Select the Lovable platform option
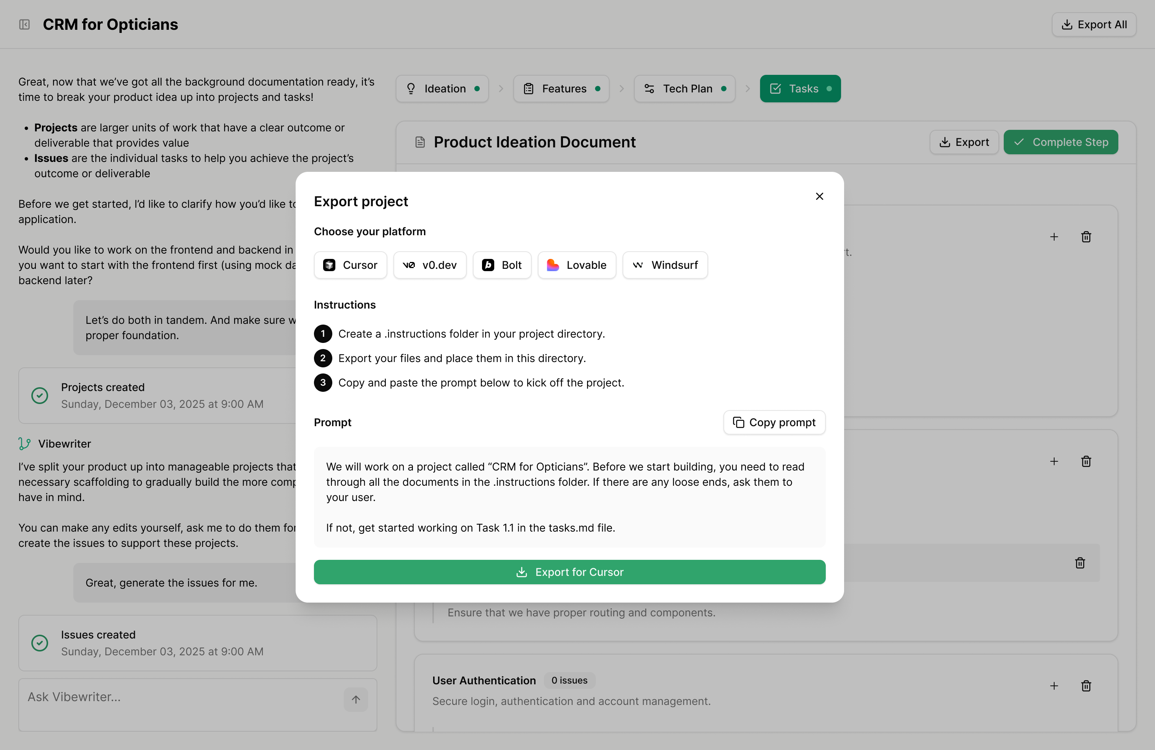The height and width of the screenshot is (750, 1155). [576, 265]
